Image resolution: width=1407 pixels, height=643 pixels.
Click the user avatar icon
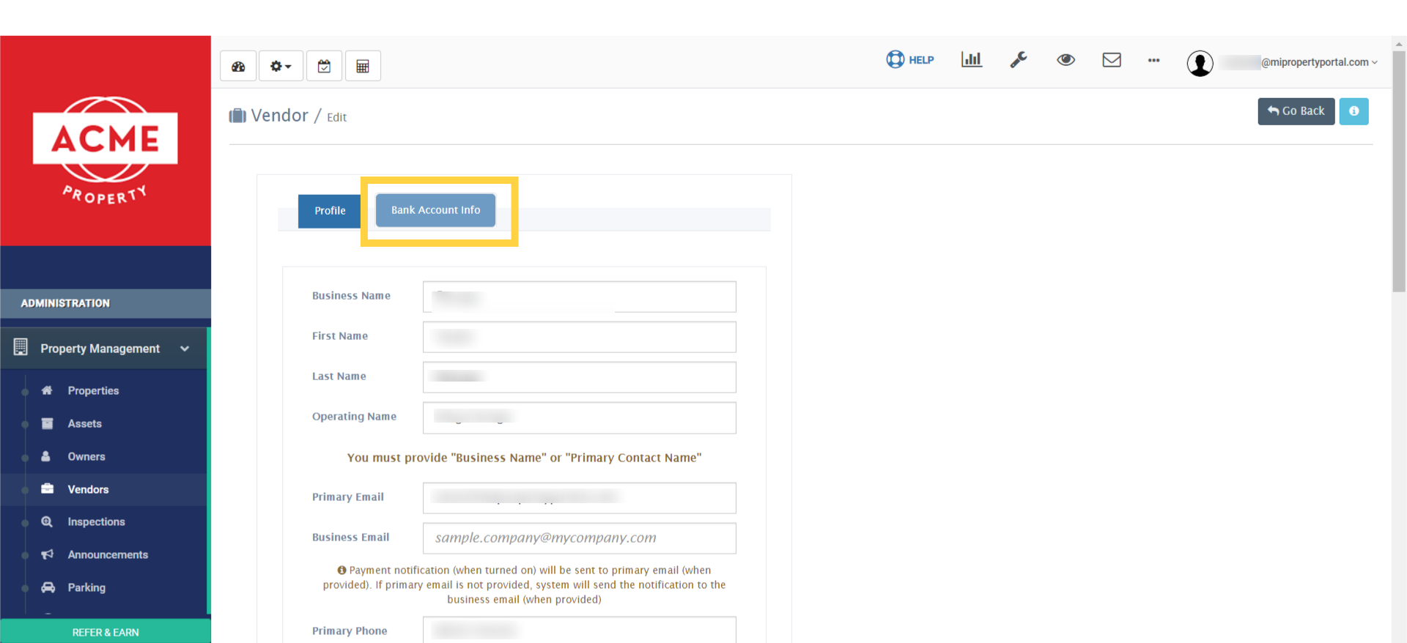[1200, 63]
